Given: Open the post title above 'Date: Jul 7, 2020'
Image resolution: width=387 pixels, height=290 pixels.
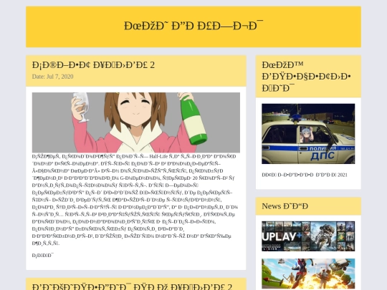Looking at the screenshot, I should coord(93,65).
